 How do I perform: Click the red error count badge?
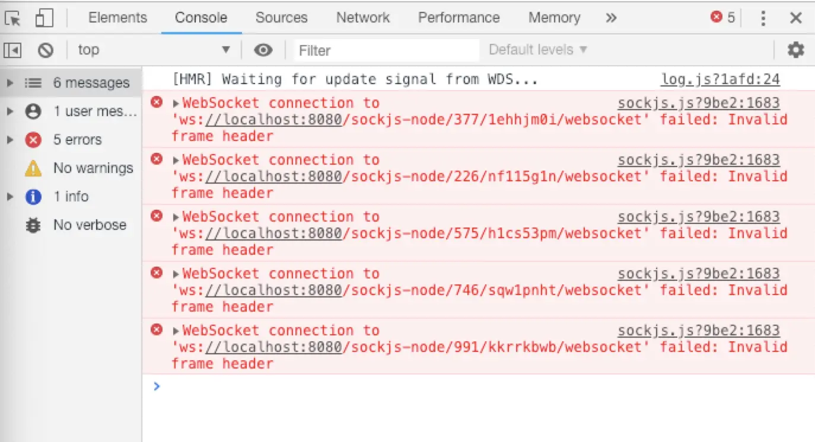pyautogui.click(x=723, y=18)
